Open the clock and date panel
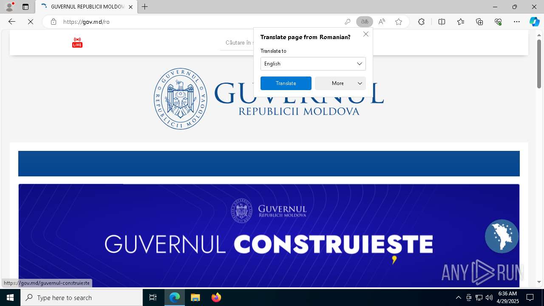The width and height of the screenshot is (544, 306). pyautogui.click(x=507, y=297)
